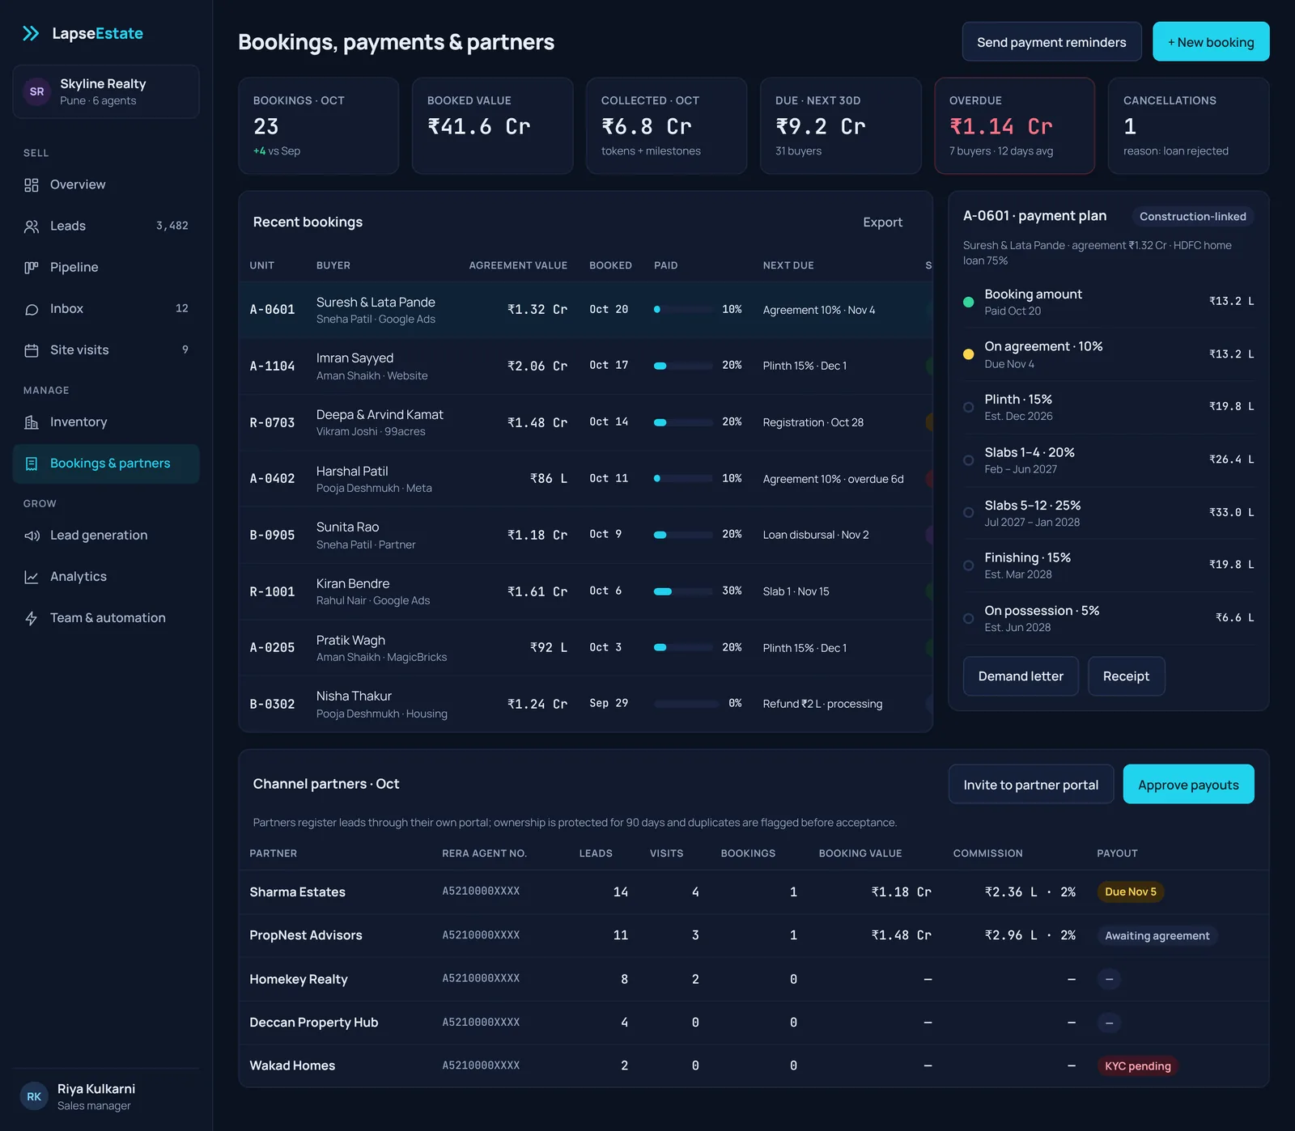
Task: Select the On agreement 10% status dot
Action: [968, 354]
